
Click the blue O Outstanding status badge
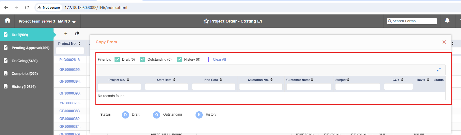[x=156, y=115]
